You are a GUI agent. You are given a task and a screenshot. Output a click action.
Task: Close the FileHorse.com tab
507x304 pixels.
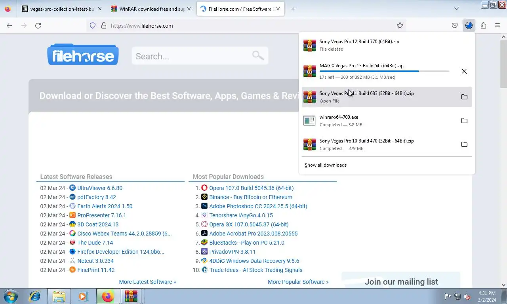tap(278, 9)
